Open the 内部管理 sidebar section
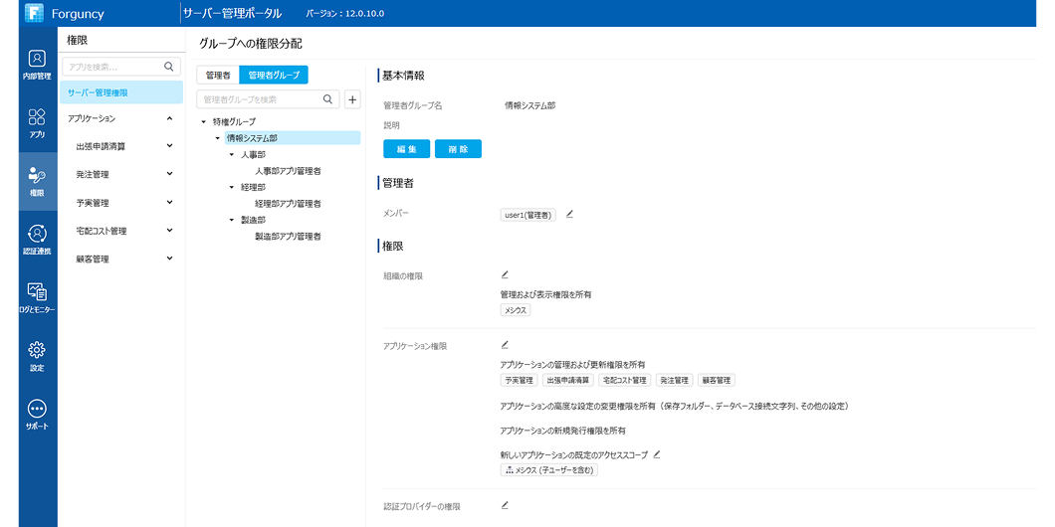The image size is (1055, 527). [38, 66]
